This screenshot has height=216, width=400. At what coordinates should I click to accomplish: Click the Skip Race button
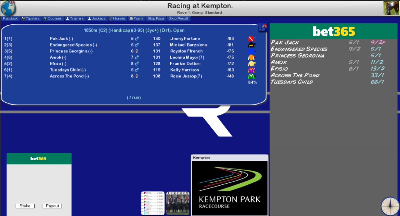click(156, 19)
